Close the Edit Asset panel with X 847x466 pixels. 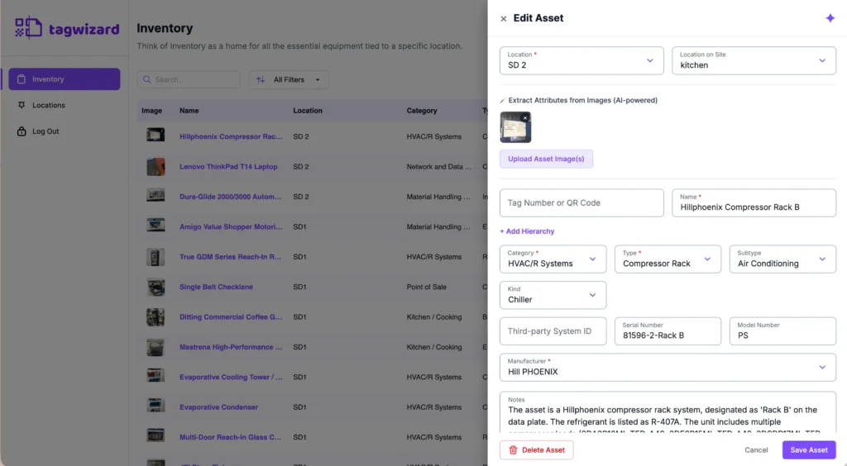coord(504,19)
